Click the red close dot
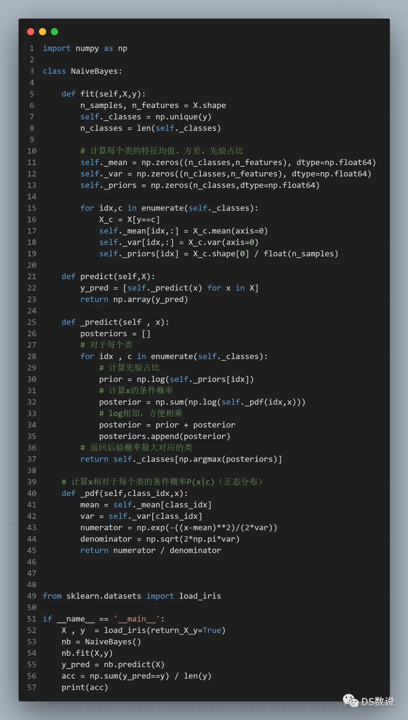The width and height of the screenshot is (408, 720). point(31,32)
